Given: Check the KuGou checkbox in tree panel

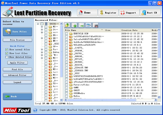Looking at the screenshot, I should (46, 52).
